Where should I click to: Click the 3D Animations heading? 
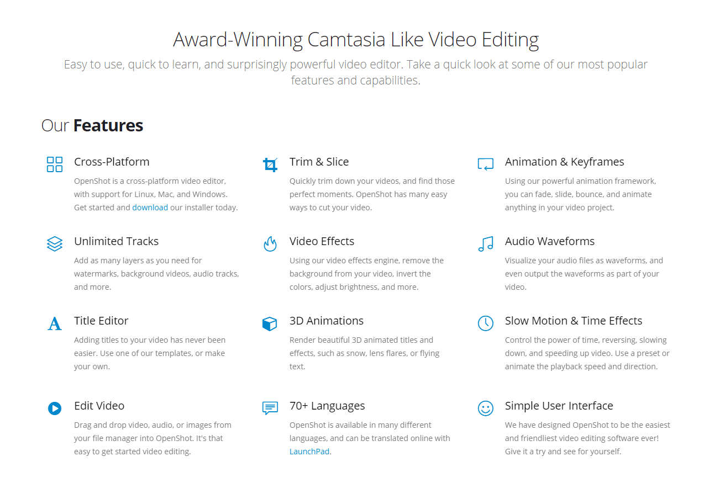(x=327, y=321)
